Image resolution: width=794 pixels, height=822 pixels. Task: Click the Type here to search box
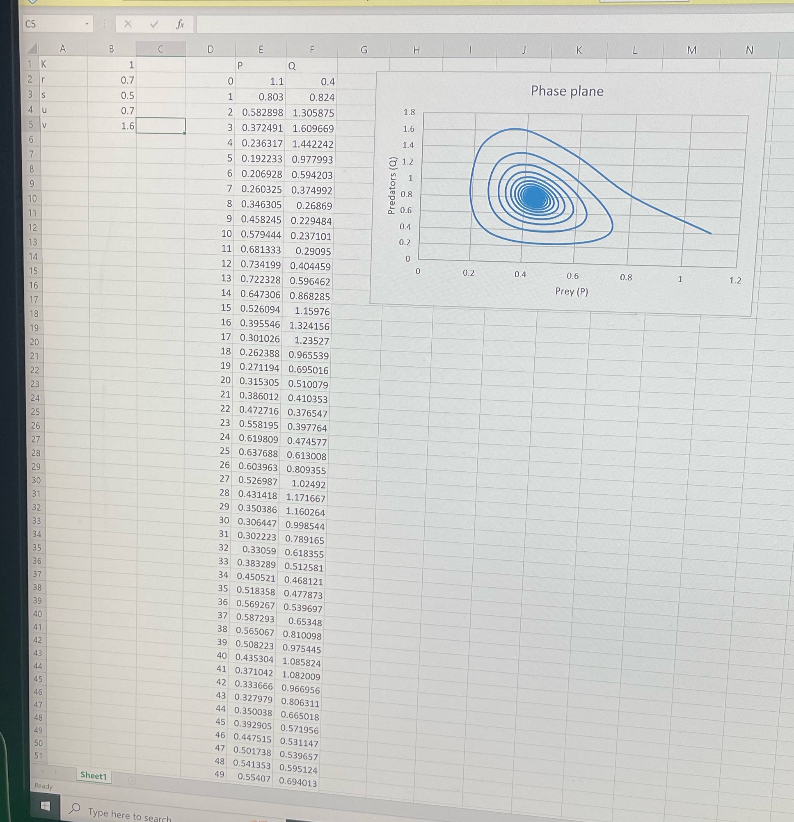click(x=130, y=815)
